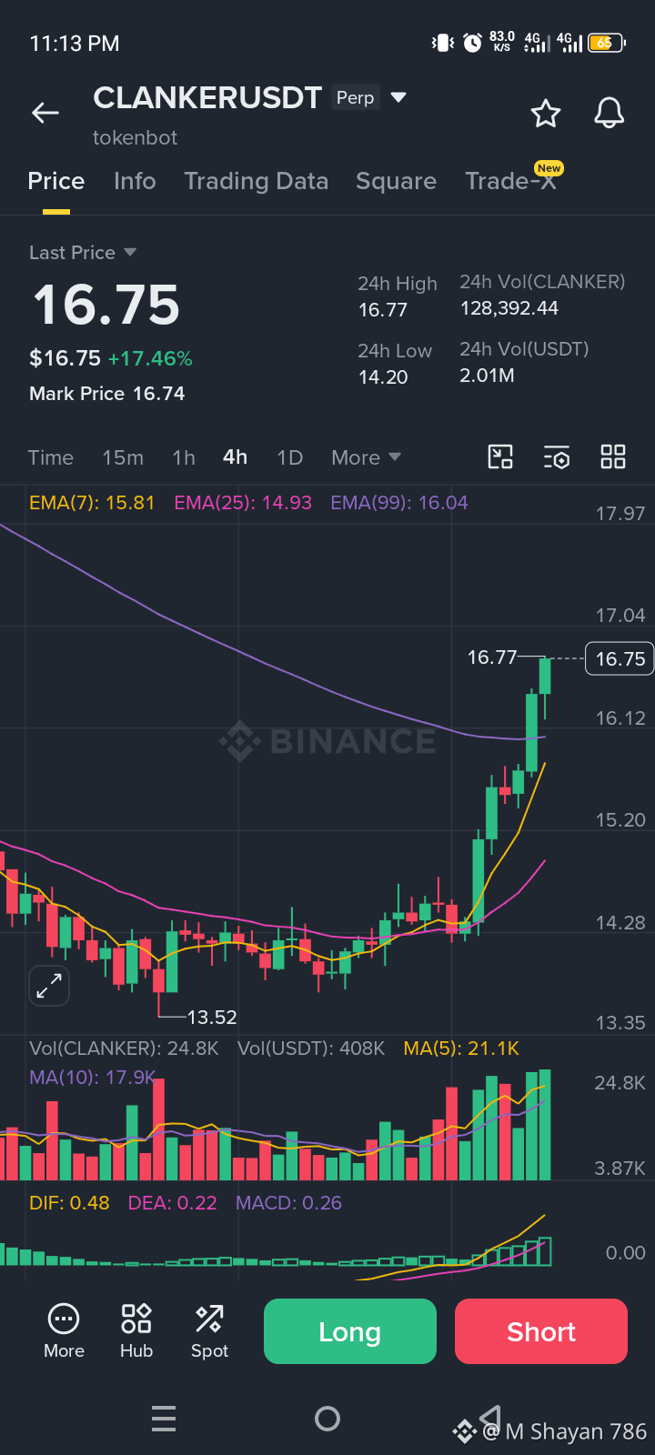Tap the MACD: 0.26 label
The width and height of the screenshot is (655, 1455).
(289, 1203)
